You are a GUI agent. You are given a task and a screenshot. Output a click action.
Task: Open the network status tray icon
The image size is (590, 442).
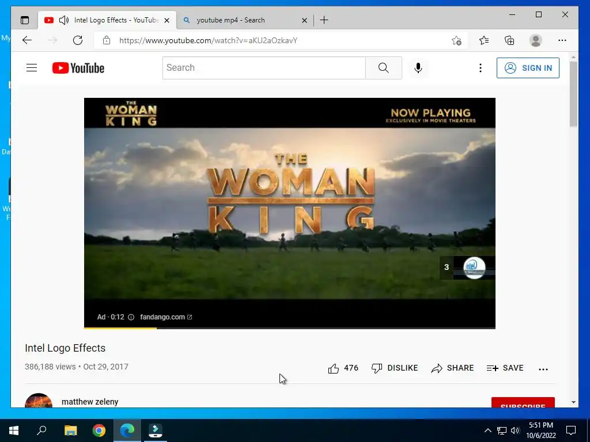click(x=502, y=430)
